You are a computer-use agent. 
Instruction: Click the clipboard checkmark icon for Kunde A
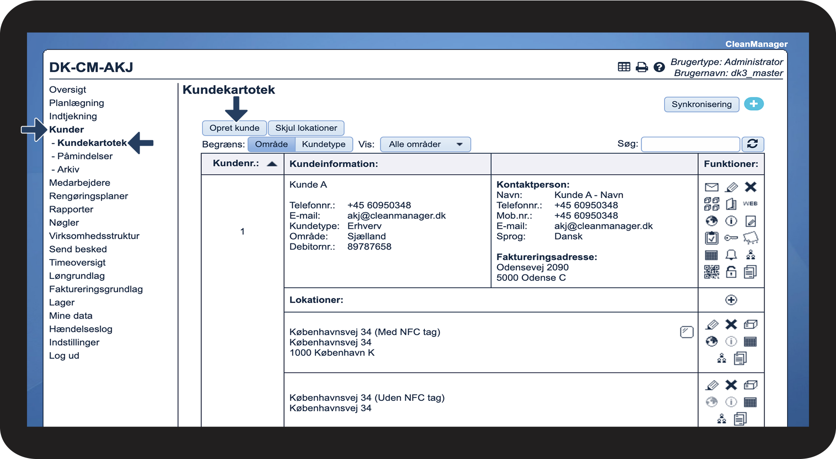(711, 238)
